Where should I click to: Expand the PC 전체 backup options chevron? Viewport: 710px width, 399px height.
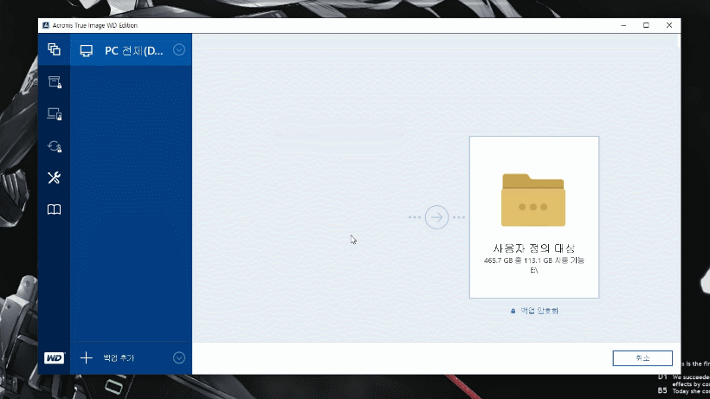point(179,49)
